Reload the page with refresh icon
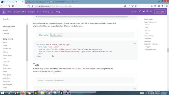The height and width of the screenshot is (95, 169). click(10, 6)
